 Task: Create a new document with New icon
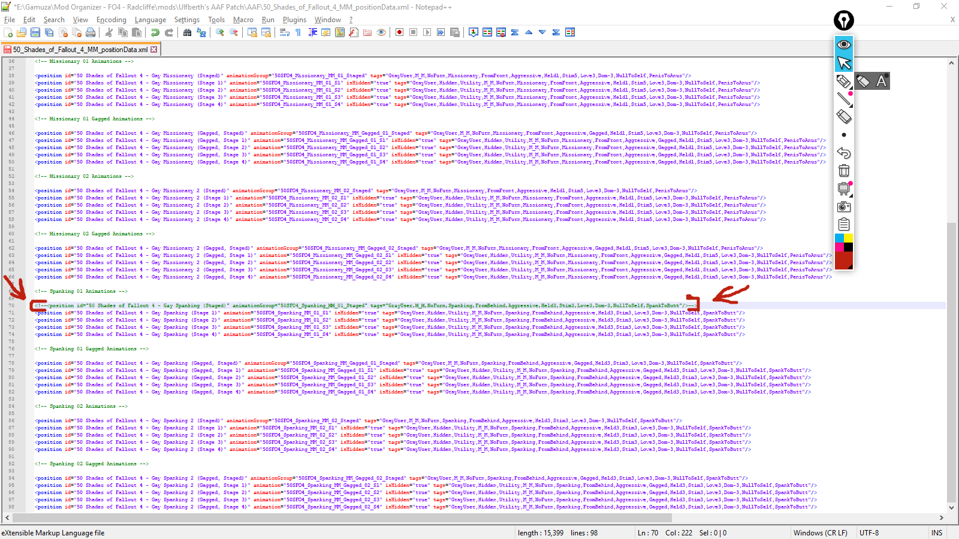pyautogui.click(x=8, y=32)
